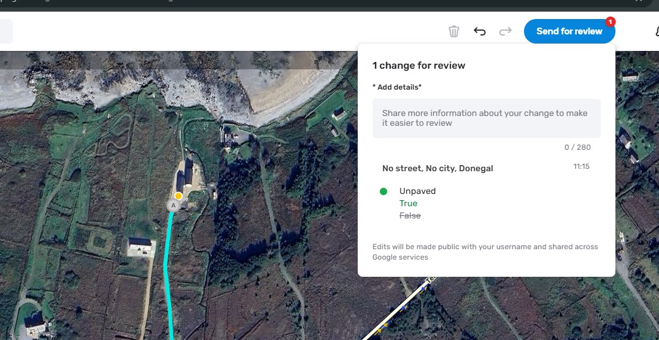Select the yellow junction node on map
The width and height of the screenshot is (659, 340).
click(x=179, y=196)
